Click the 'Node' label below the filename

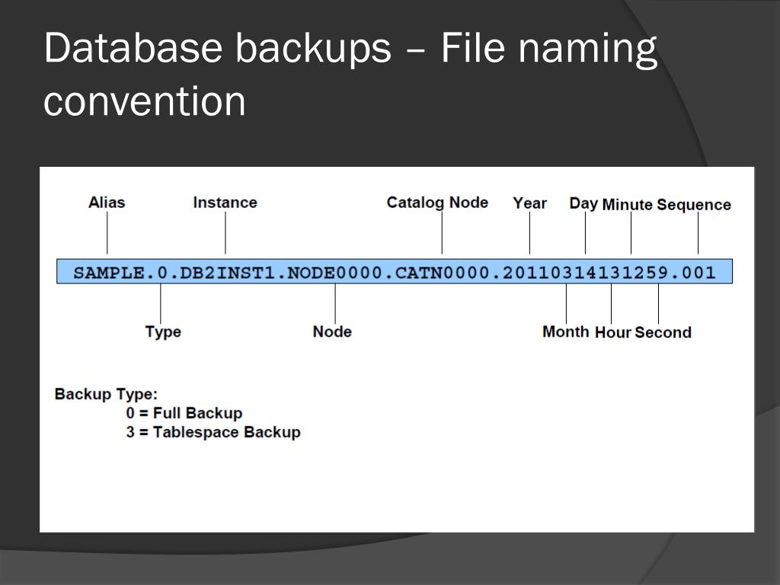[332, 331]
